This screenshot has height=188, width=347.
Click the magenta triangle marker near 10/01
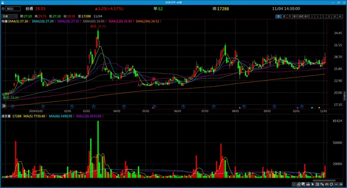298,107
